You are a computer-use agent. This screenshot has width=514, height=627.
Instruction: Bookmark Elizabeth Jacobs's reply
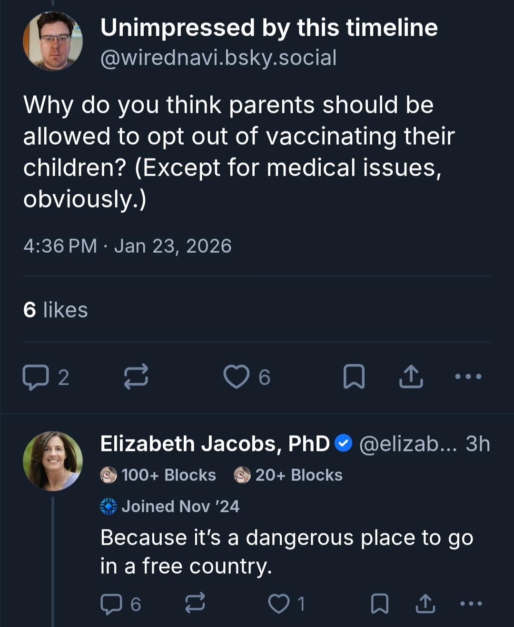(379, 604)
